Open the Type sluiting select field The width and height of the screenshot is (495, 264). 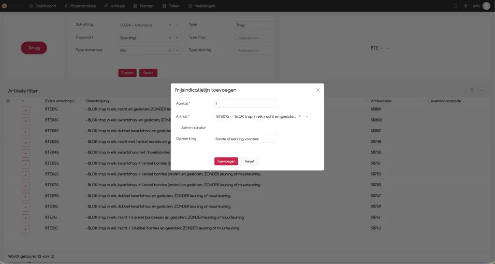[254, 51]
